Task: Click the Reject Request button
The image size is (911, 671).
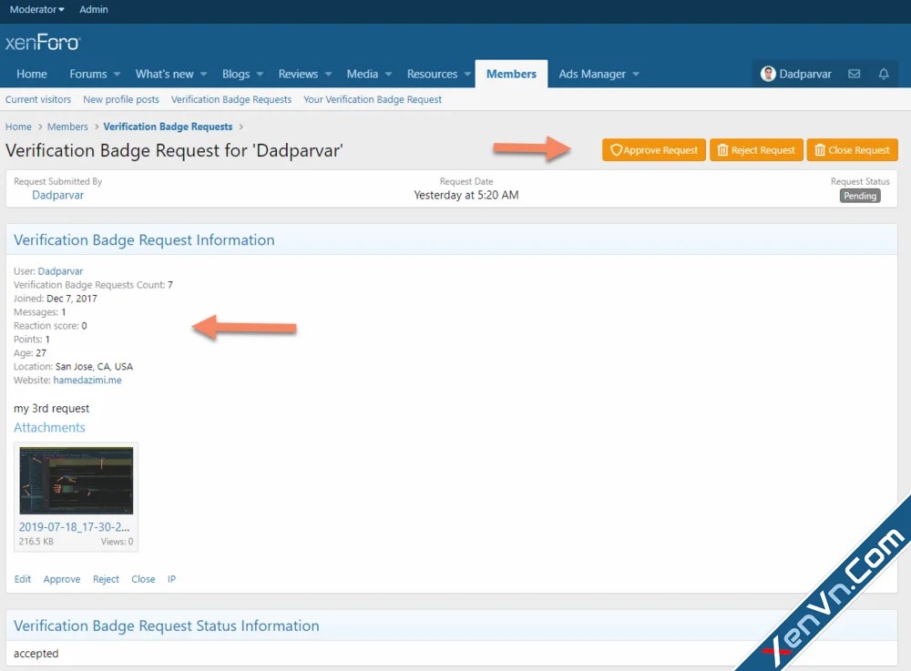Action: [x=756, y=149]
